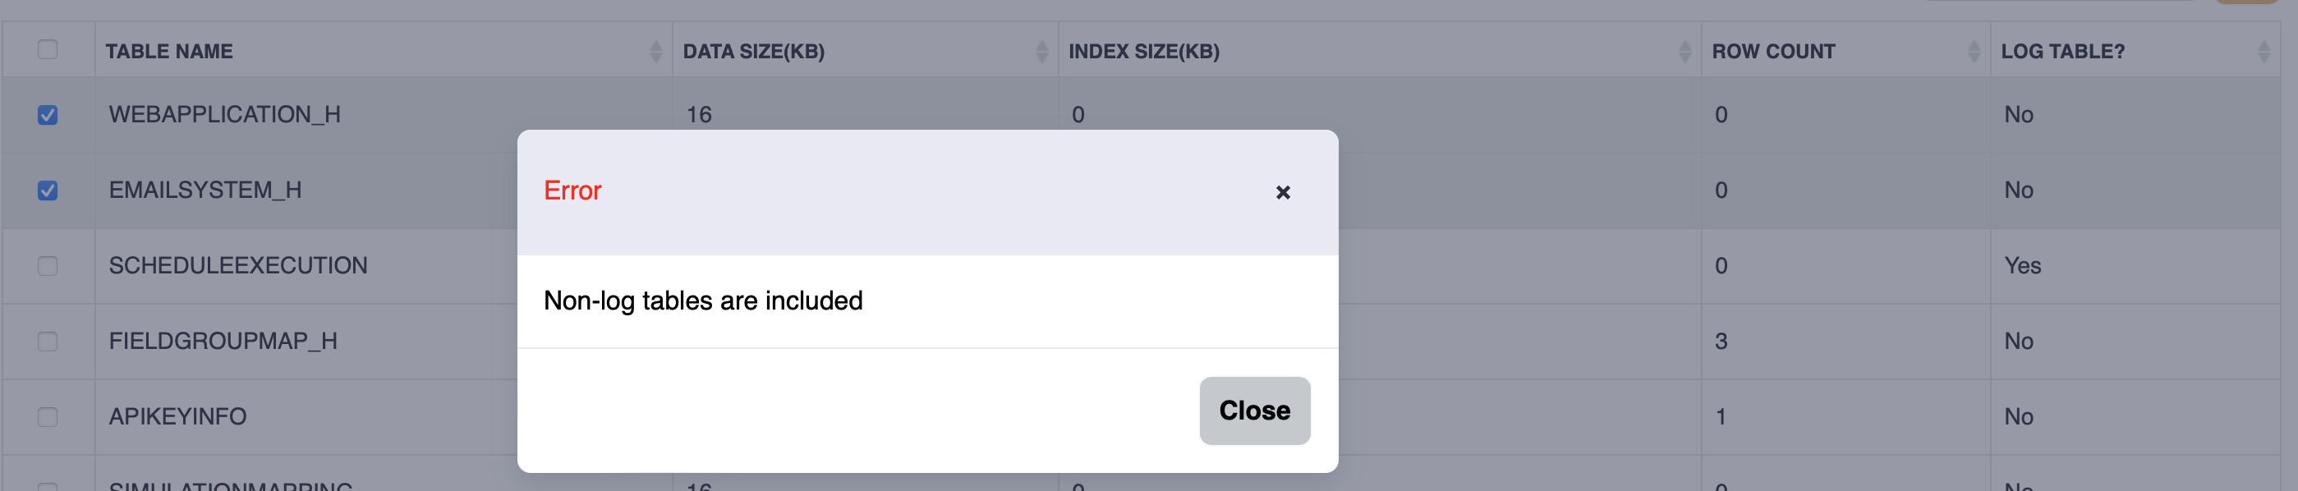Uncheck the EMAILSYSTEM_H row checkbox

coord(48,190)
